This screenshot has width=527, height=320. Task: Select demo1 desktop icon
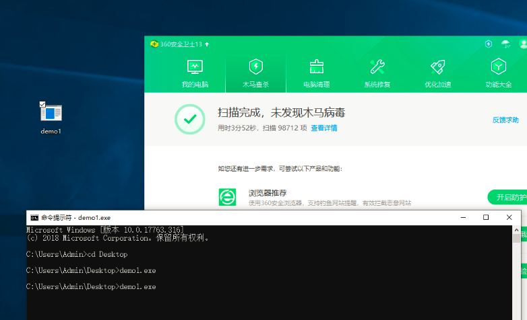tap(51, 118)
